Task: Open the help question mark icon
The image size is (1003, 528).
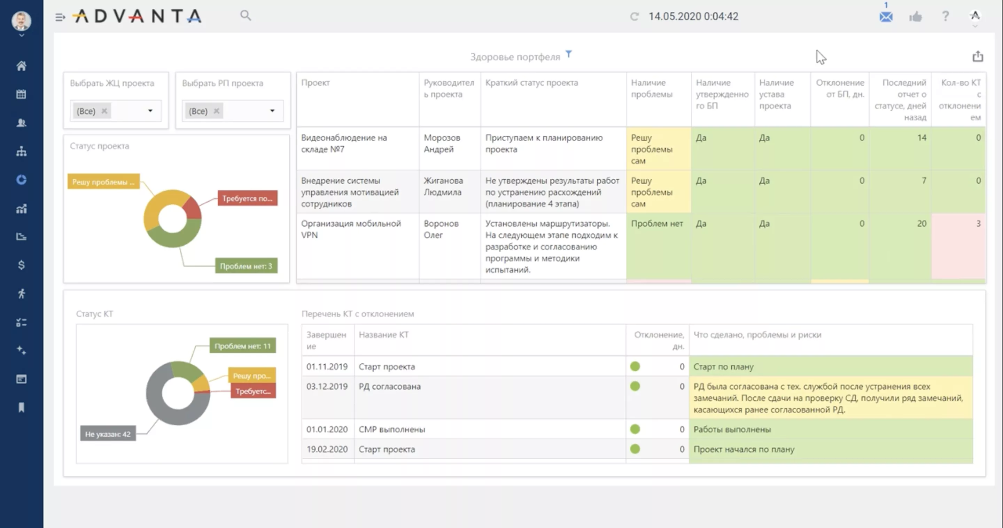Action: click(x=946, y=16)
